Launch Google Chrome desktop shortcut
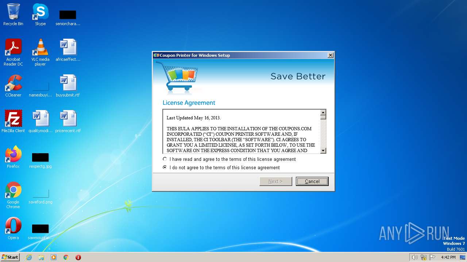The image size is (467, 262). click(x=13, y=195)
